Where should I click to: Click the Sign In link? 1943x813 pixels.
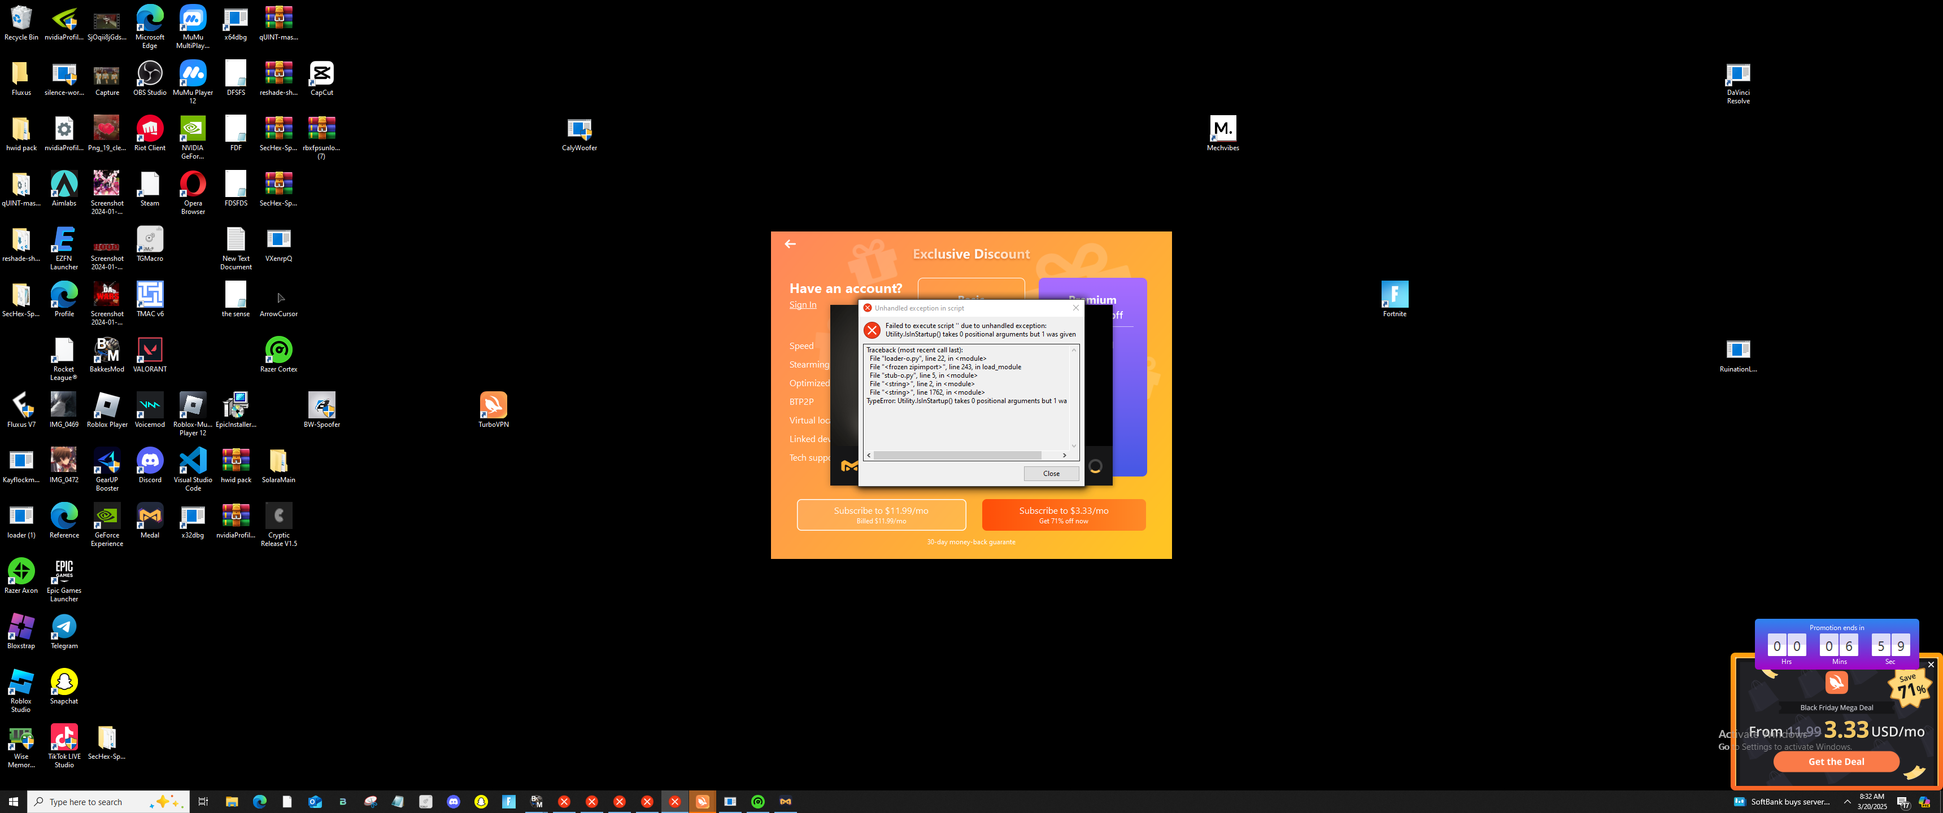[x=803, y=305]
